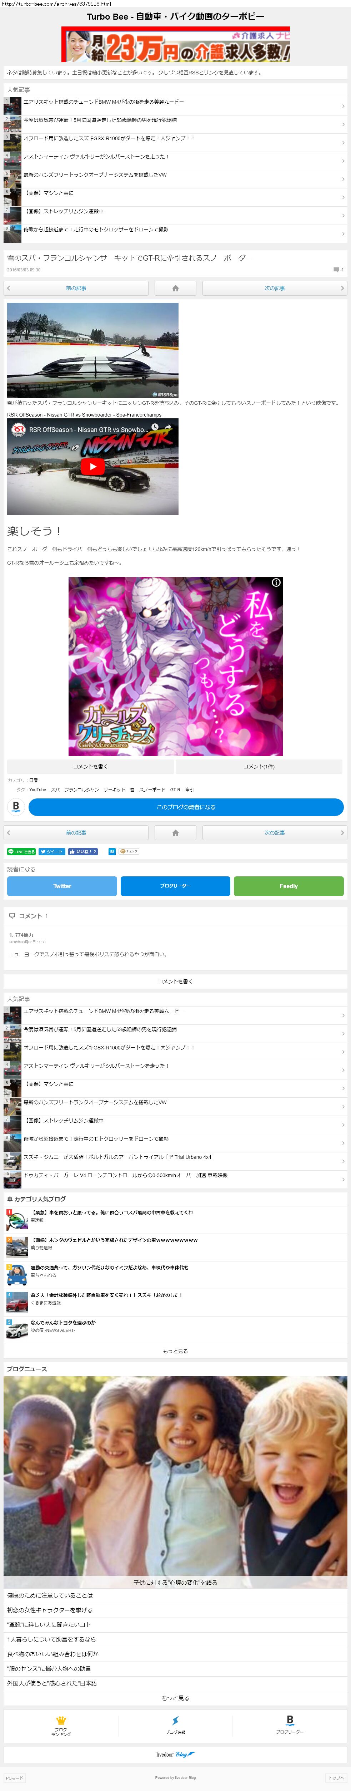Click the mixi チェック share button
The image size is (351, 1791).
tap(129, 851)
